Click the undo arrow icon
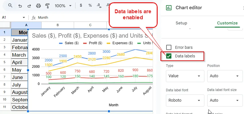This screenshot has height=114, width=244. point(20,6)
